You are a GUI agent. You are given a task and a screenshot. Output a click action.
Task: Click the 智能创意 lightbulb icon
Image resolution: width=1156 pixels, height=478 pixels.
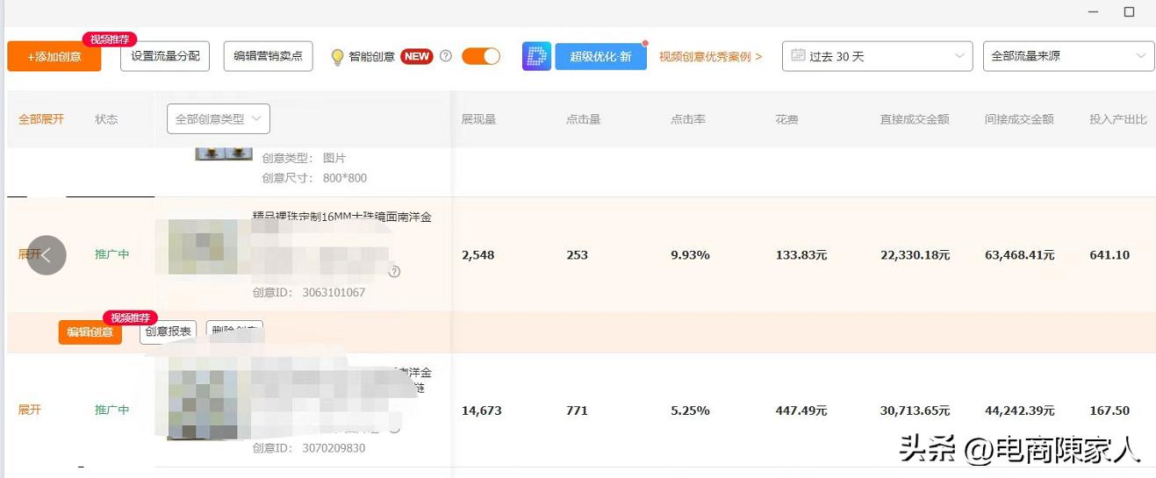coord(337,57)
